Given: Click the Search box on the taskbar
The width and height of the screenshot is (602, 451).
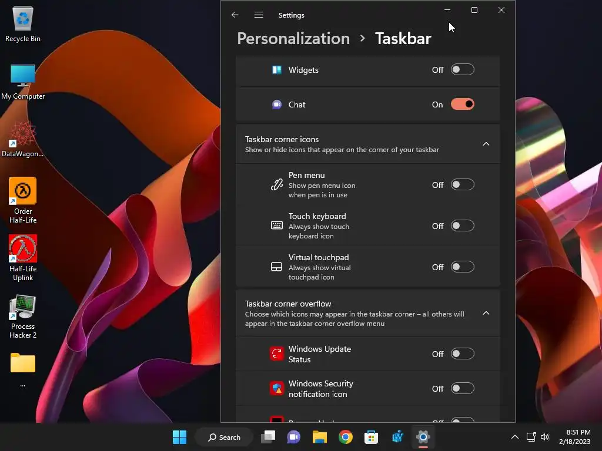Looking at the screenshot, I should tap(224, 437).
